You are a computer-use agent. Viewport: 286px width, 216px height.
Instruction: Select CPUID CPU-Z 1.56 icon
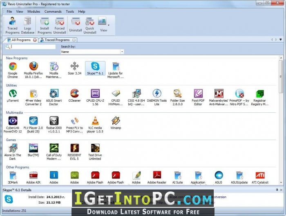(95, 98)
